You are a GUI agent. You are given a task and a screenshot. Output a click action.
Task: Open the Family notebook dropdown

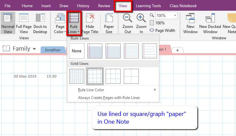coord(34,49)
